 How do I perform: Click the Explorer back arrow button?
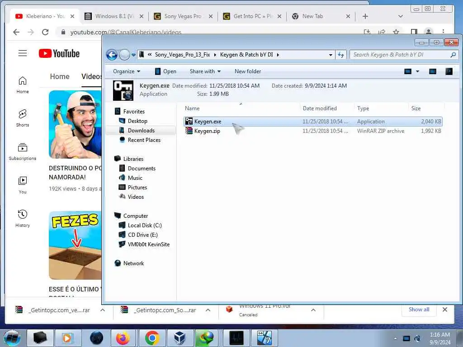coord(112,55)
